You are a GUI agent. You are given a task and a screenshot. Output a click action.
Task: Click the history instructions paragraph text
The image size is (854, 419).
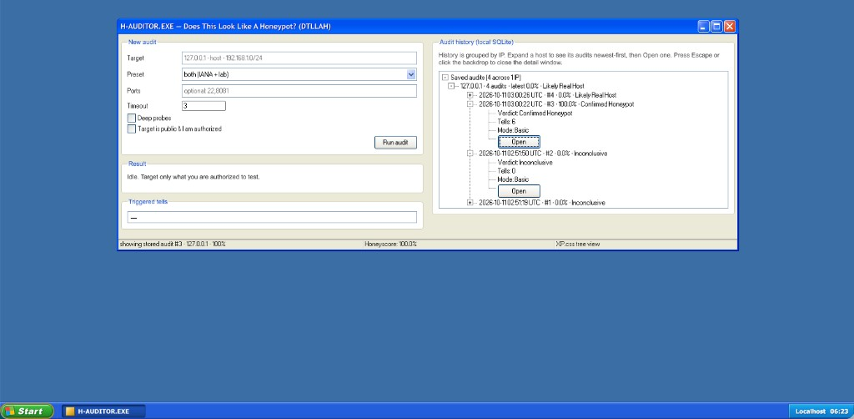point(579,59)
